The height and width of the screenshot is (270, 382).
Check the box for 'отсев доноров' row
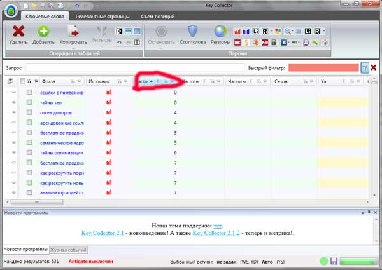coord(29,112)
